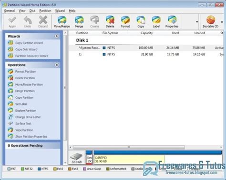This screenshot has width=226, height=180.
Task: Select the C: partition row
Action: [146, 54]
